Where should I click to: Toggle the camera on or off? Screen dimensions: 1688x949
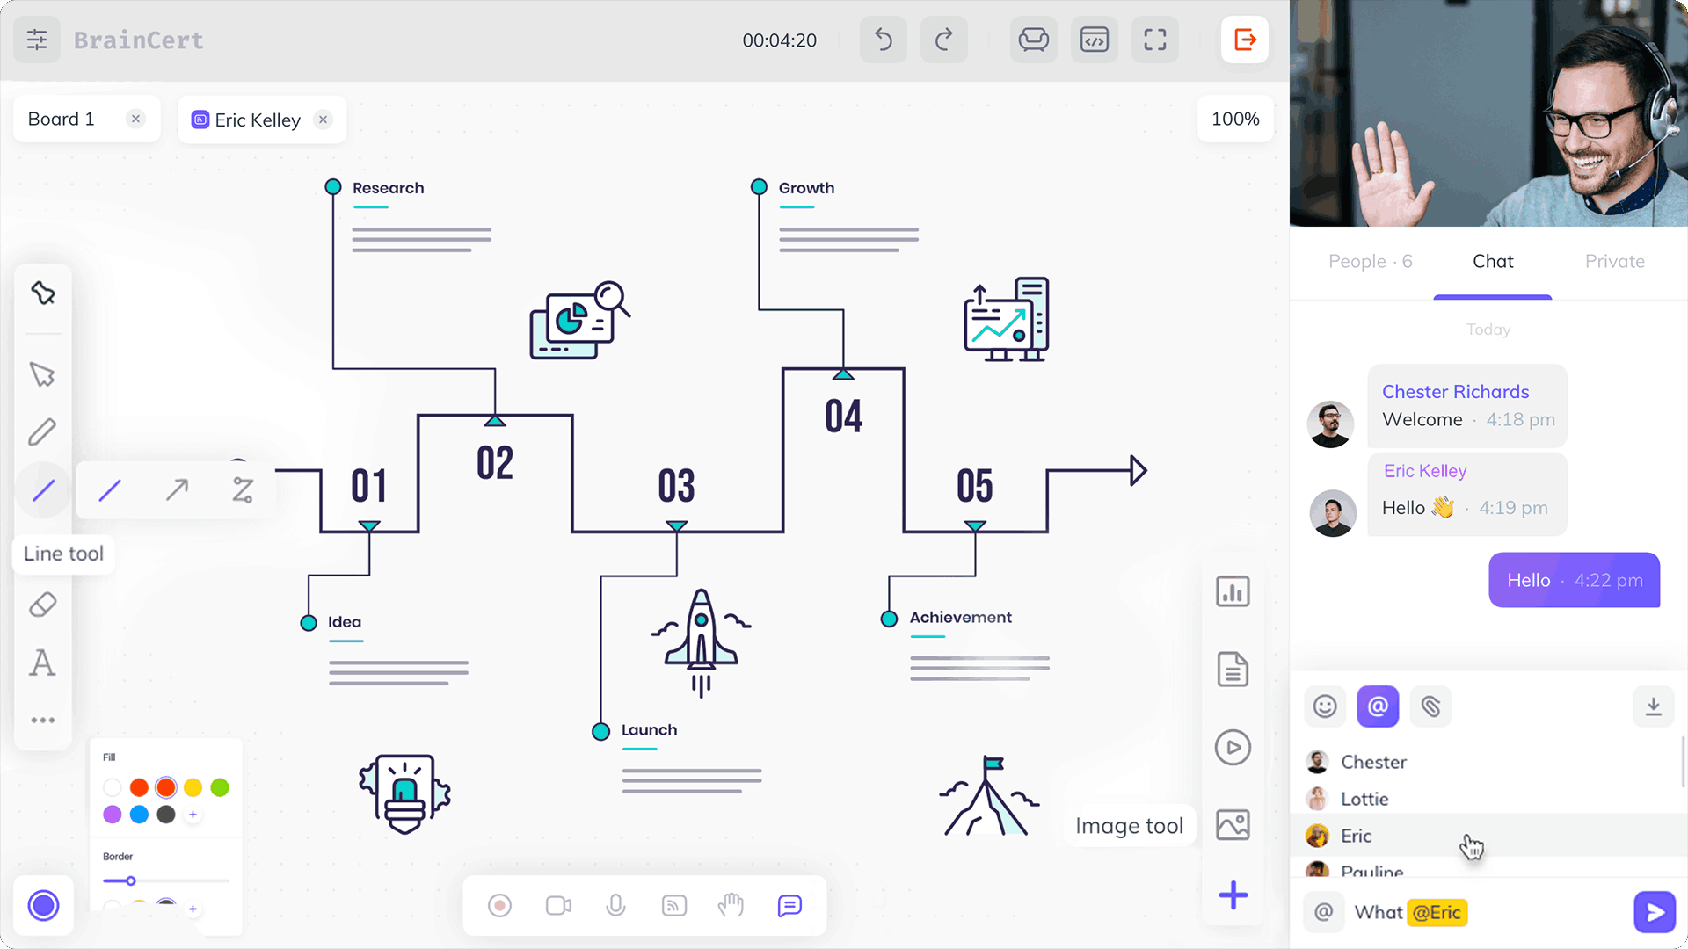(558, 905)
